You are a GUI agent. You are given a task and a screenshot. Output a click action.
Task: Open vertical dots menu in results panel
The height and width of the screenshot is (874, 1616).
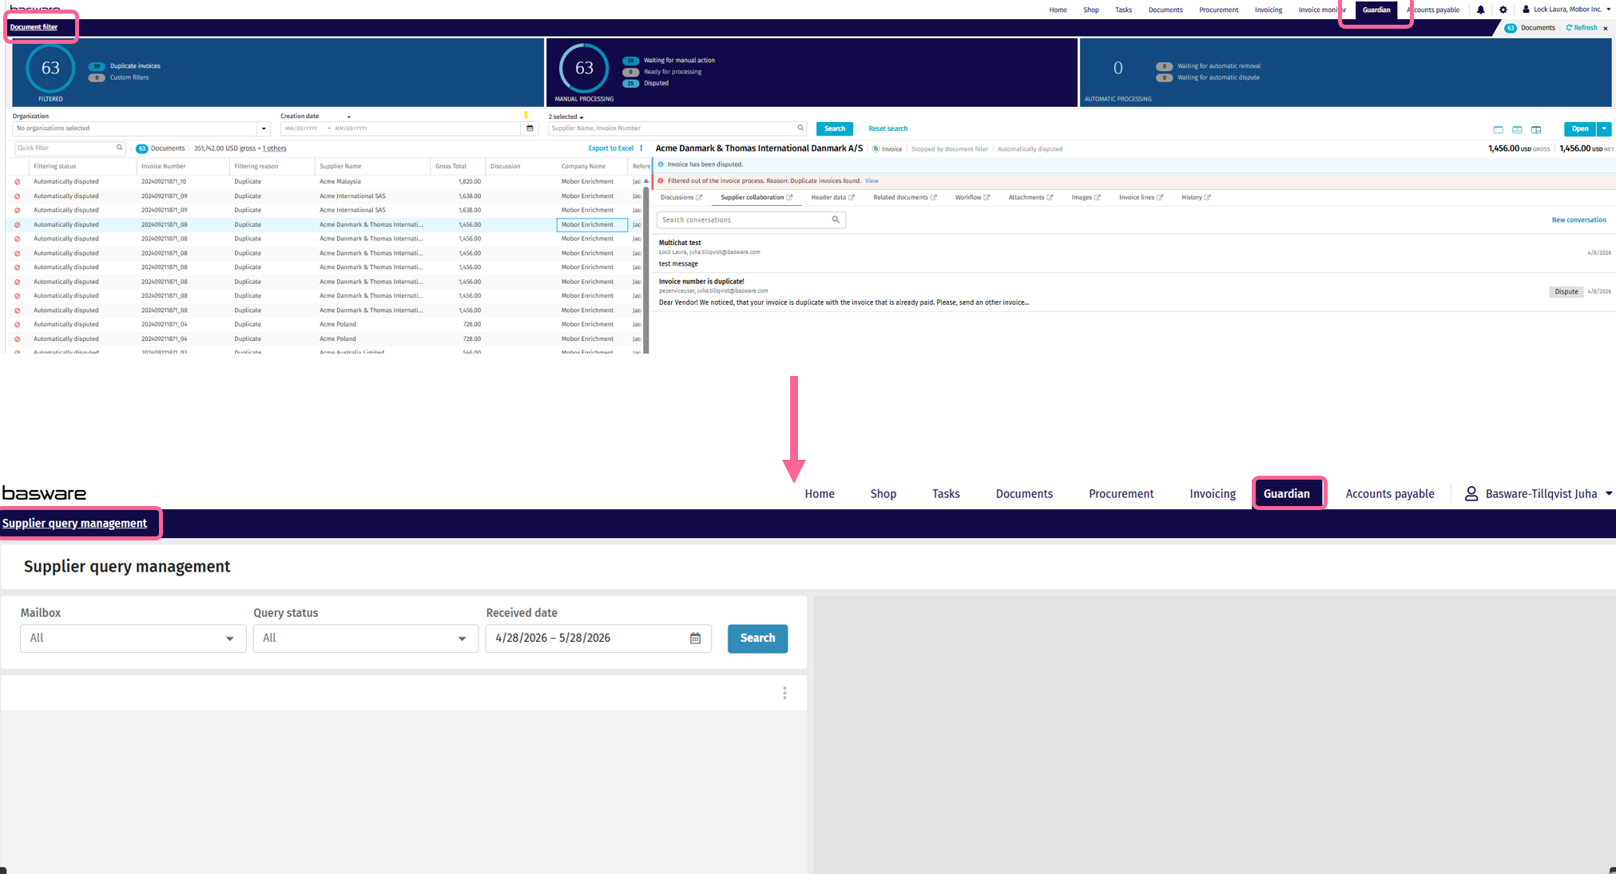point(784,693)
